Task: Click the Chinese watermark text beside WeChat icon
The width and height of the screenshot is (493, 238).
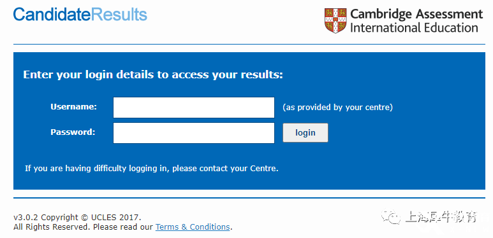Action: (441, 217)
